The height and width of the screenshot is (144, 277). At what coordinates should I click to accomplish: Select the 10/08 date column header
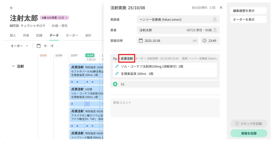(x=90, y=55)
